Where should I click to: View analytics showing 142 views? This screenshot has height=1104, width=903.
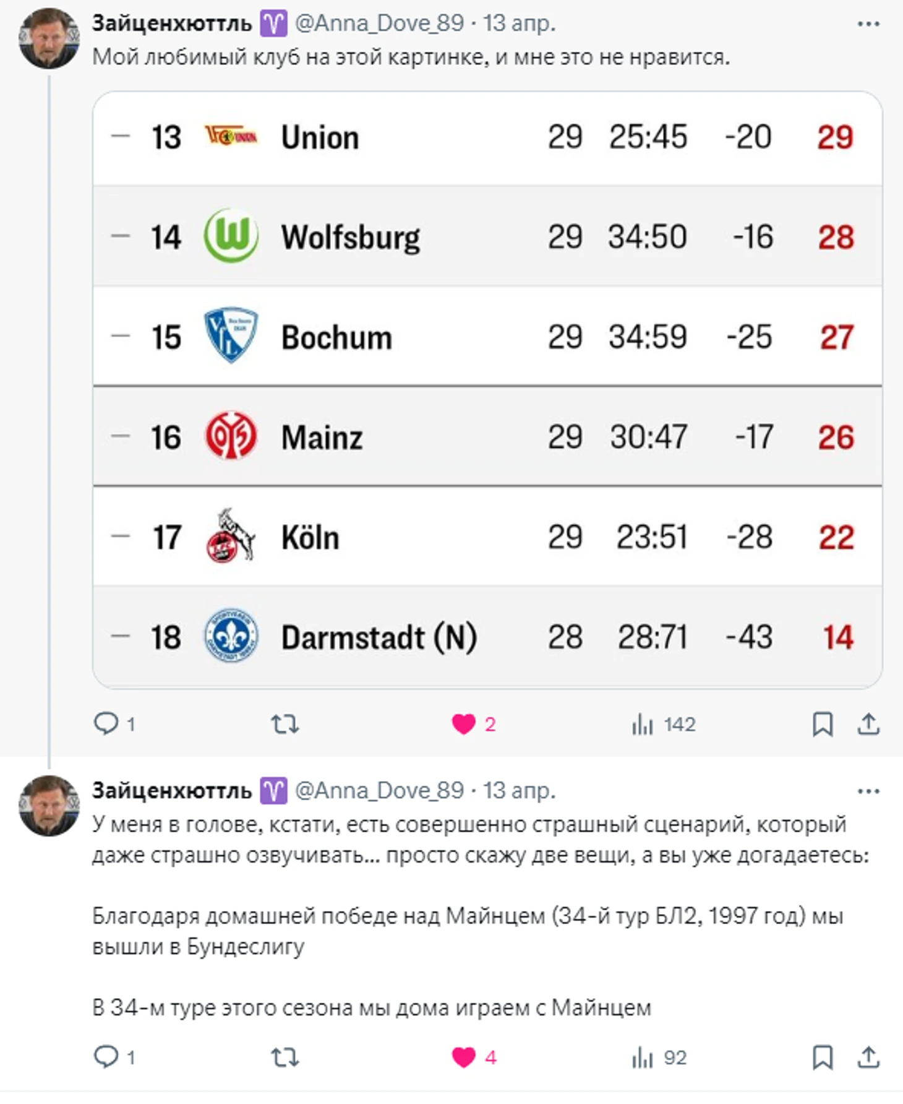[663, 723]
